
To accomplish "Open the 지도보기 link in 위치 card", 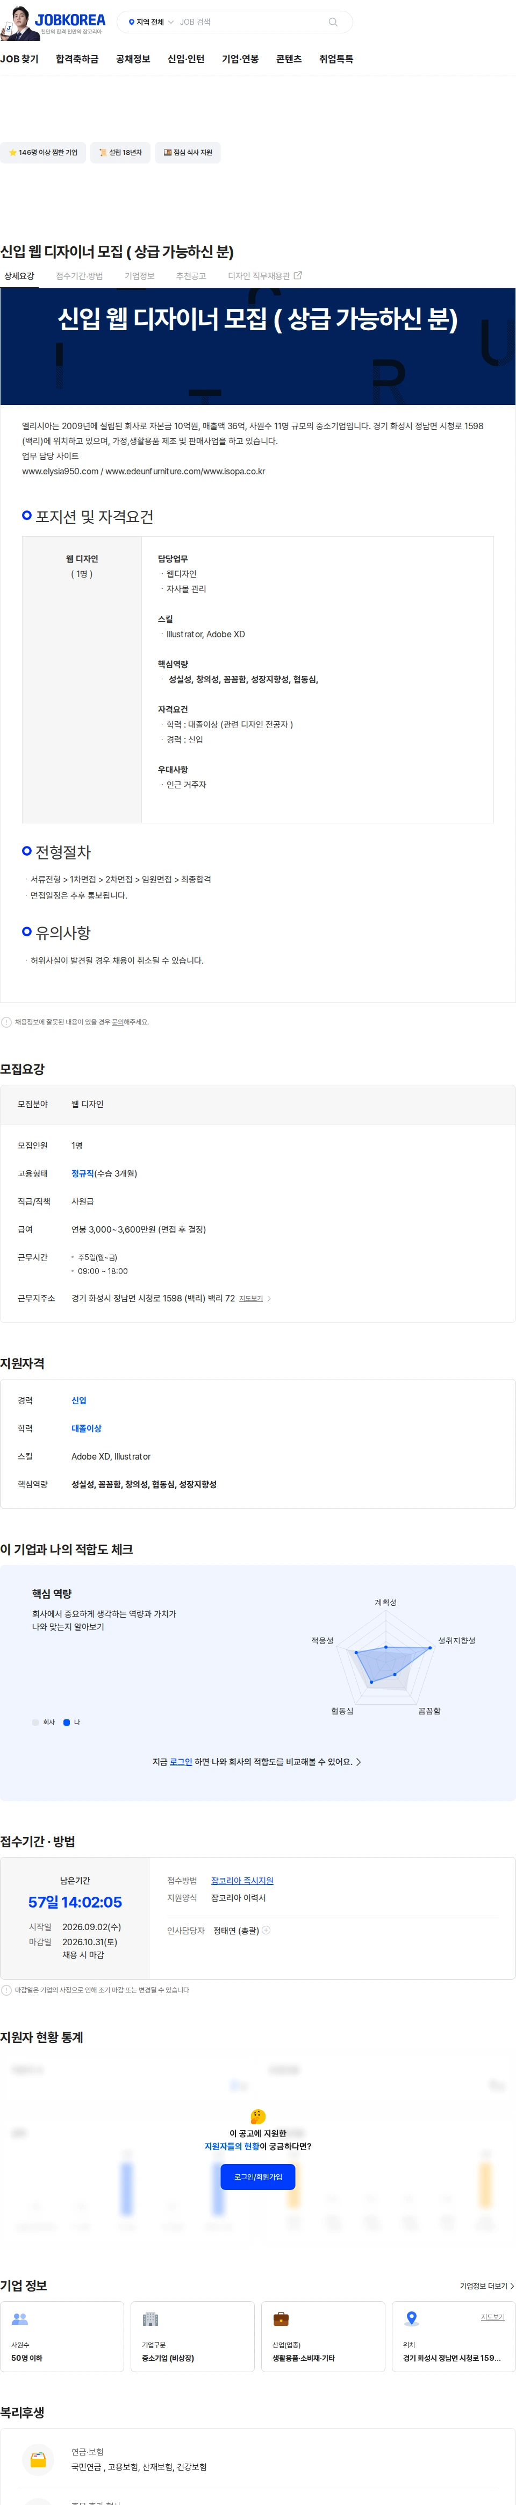I will pos(493,2316).
